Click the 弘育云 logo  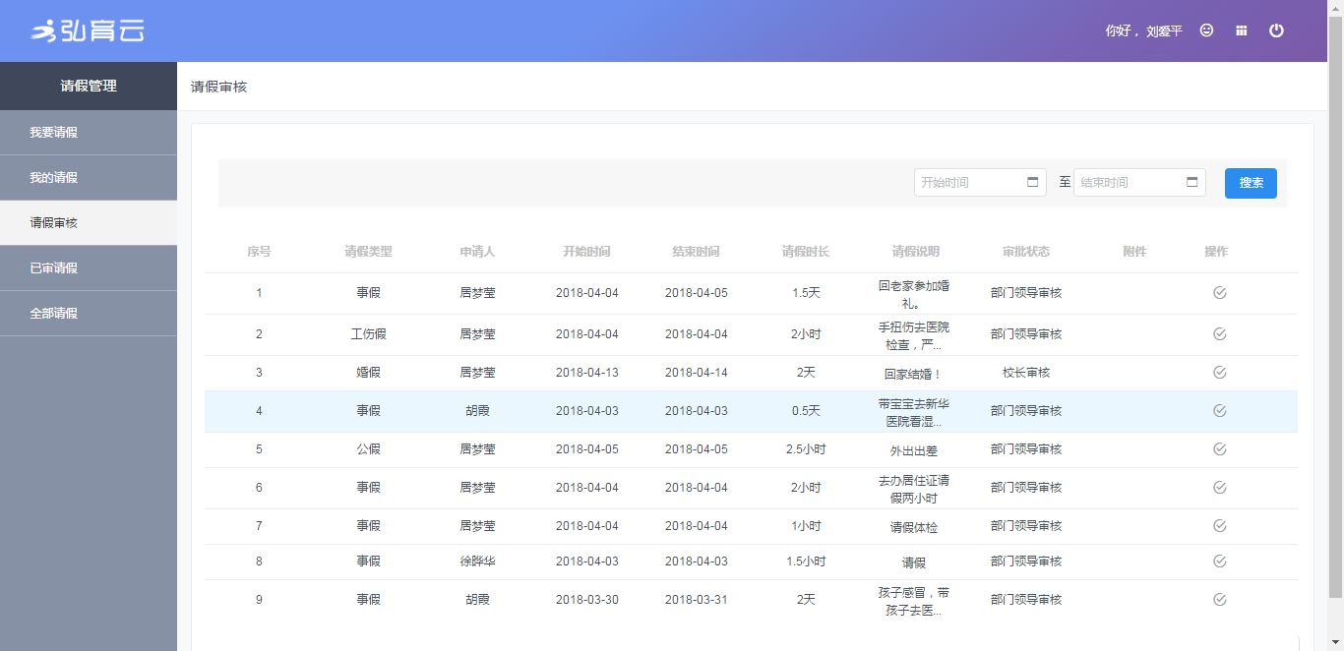89,31
